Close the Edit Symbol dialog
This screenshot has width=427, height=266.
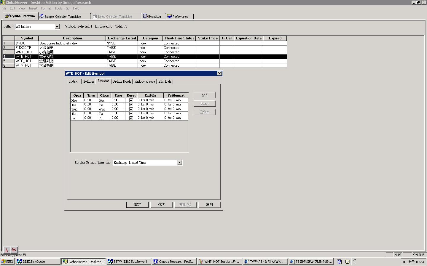click(219, 73)
